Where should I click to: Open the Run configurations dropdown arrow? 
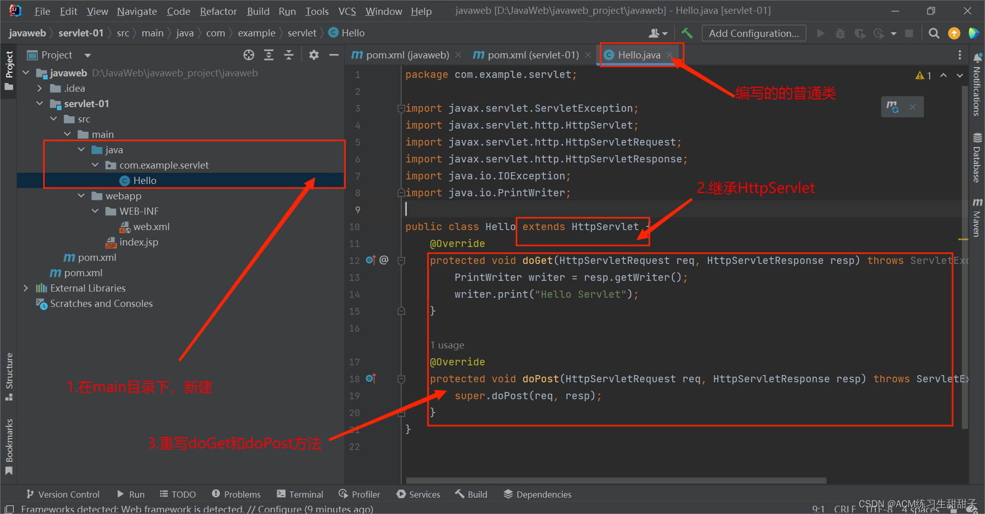(894, 33)
